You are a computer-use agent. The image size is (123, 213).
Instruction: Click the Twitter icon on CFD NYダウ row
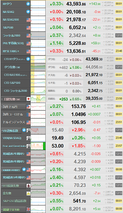pos(28,59)
